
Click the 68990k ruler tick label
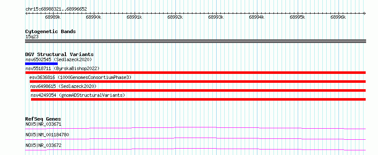93,17
